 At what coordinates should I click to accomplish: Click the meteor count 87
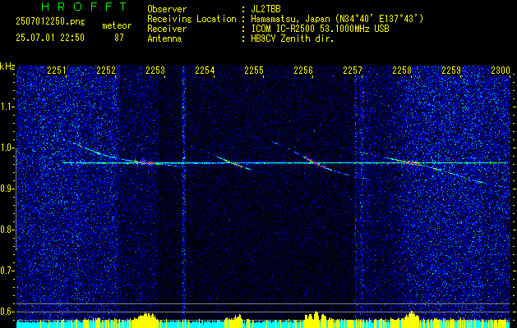coord(118,38)
